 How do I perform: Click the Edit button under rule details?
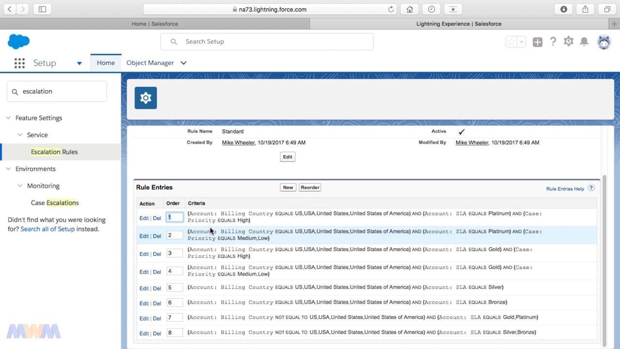(x=288, y=157)
